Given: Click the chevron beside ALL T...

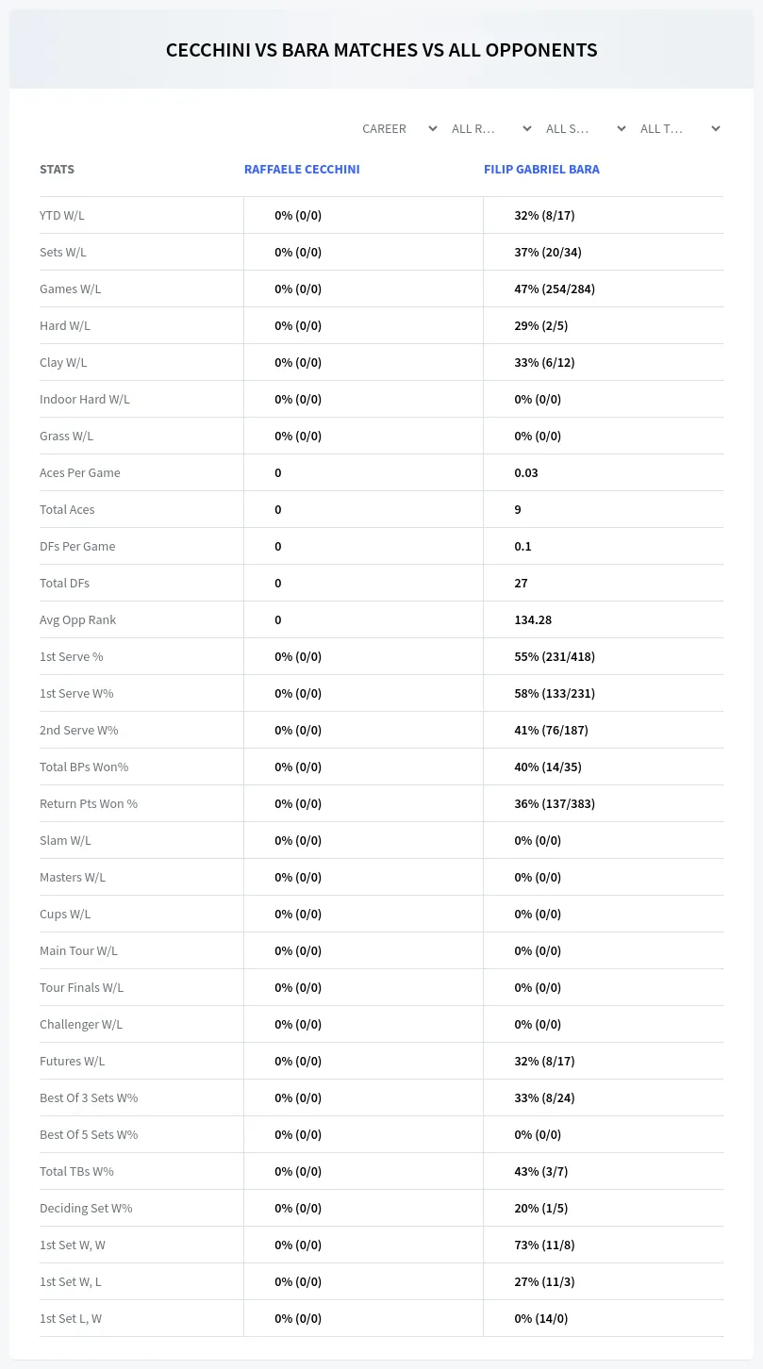Looking at the screenshot, I should click(x=716, y=128).
